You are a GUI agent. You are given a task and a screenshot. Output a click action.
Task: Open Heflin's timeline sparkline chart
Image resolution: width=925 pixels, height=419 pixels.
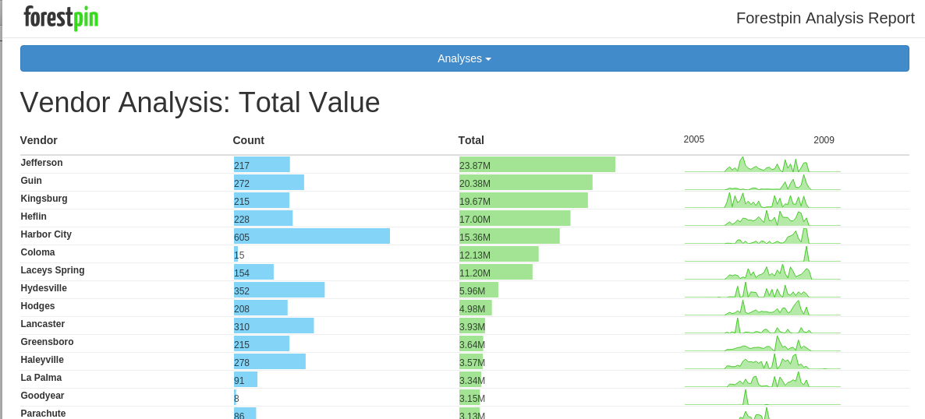point(762,218)
